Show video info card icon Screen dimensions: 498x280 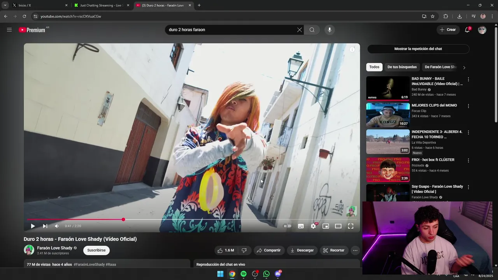(x=352, y=49)
